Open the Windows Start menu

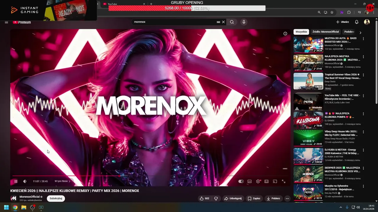point(6,207)
